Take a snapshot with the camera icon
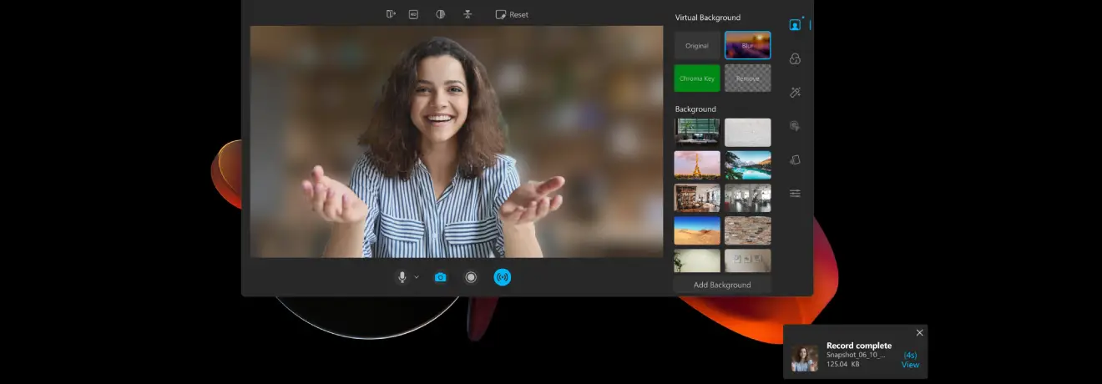Screen dimensions: 1102x384 pos(441,277)
